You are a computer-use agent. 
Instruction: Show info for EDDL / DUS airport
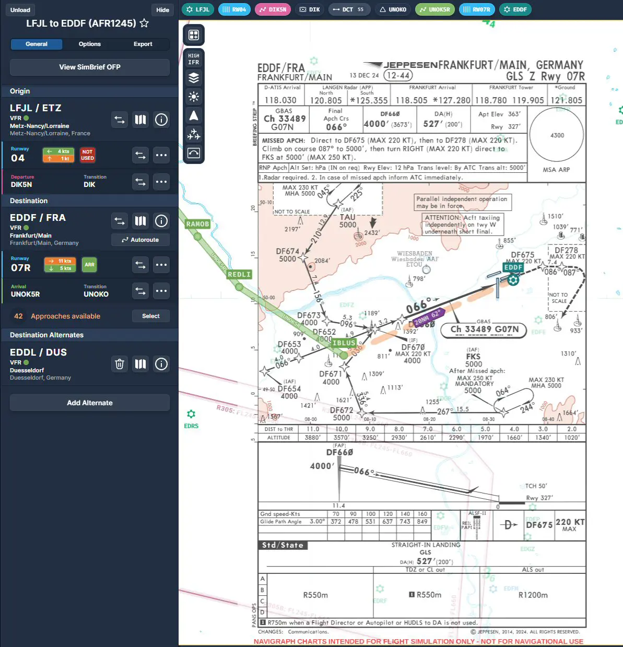(161, 364)
